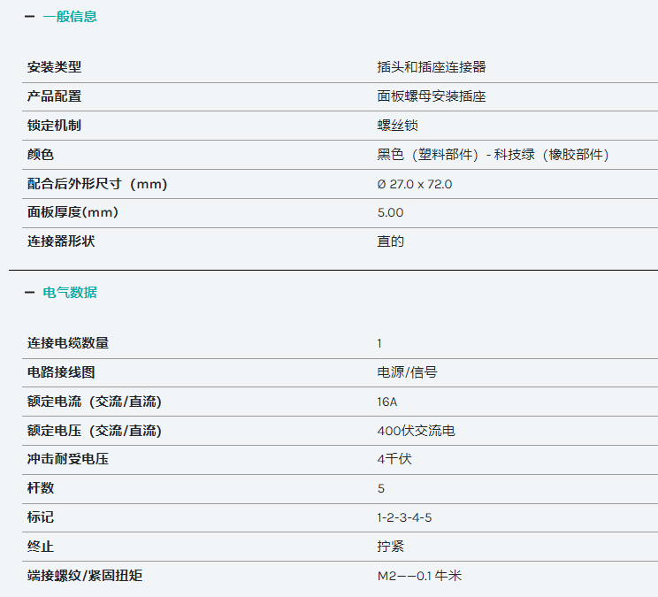This screenshot has height=597, width=658.
Task: Click the 16A rated current value
Action: pos(386,402)
